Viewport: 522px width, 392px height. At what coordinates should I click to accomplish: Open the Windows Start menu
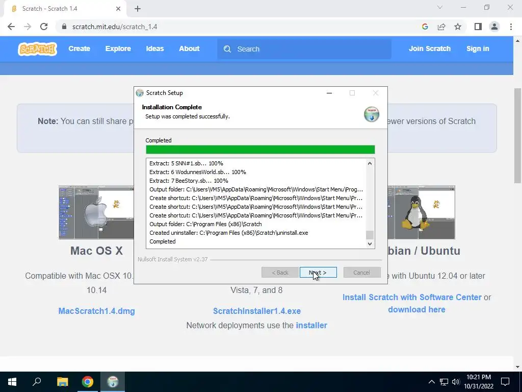[12, 382]
